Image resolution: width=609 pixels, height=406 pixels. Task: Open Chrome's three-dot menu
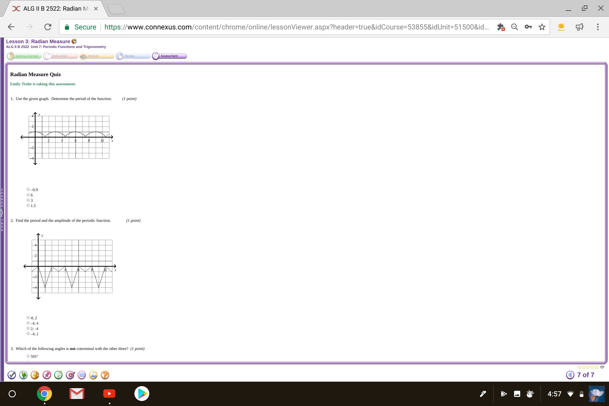pos(598,27)
